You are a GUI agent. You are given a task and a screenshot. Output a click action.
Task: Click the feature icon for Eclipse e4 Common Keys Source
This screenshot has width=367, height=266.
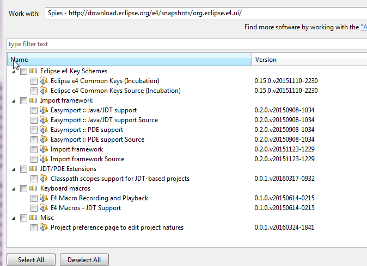[44, 91]
